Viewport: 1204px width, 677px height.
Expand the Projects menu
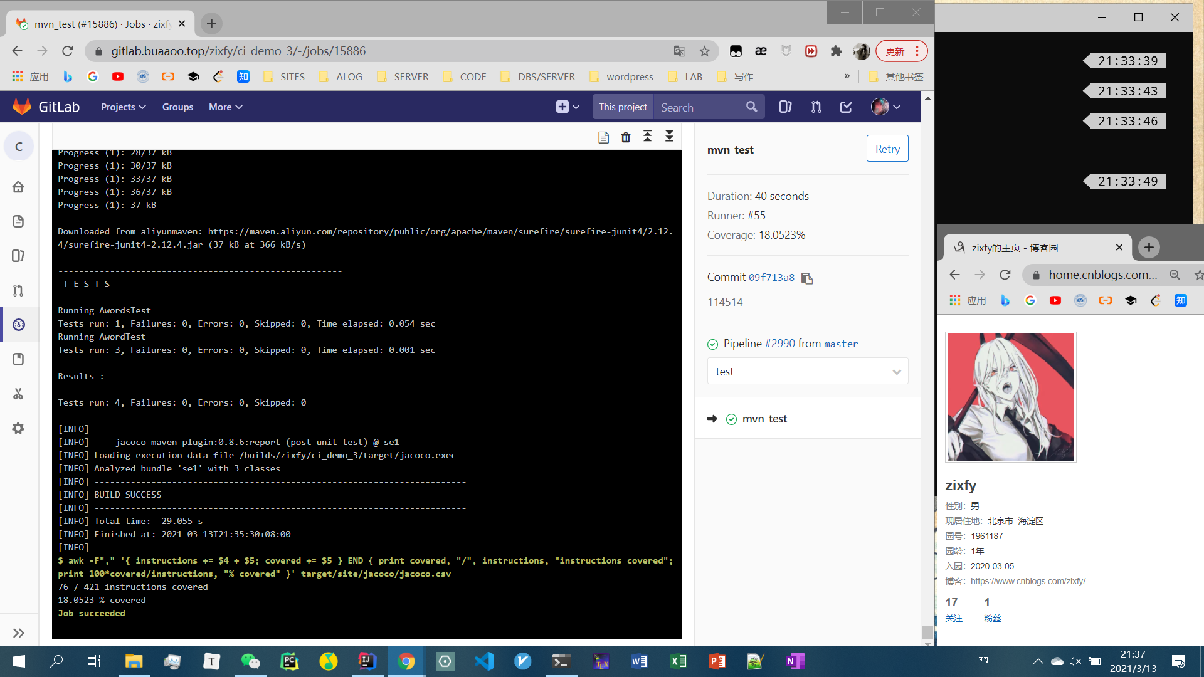[123, 107]
